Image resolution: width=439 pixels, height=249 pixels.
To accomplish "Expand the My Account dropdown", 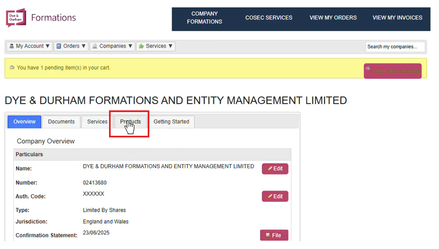I will pyautogui.click(x=29, y=46).
